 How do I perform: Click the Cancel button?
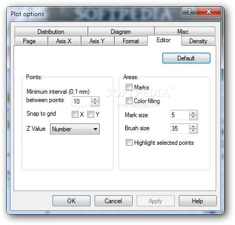point(113,201)
